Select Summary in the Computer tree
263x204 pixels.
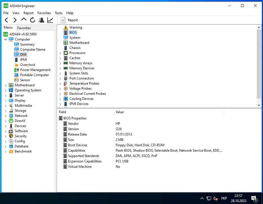[x=27, y=44]
